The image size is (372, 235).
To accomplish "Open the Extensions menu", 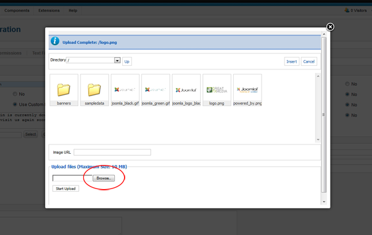I will coord(49,11).
